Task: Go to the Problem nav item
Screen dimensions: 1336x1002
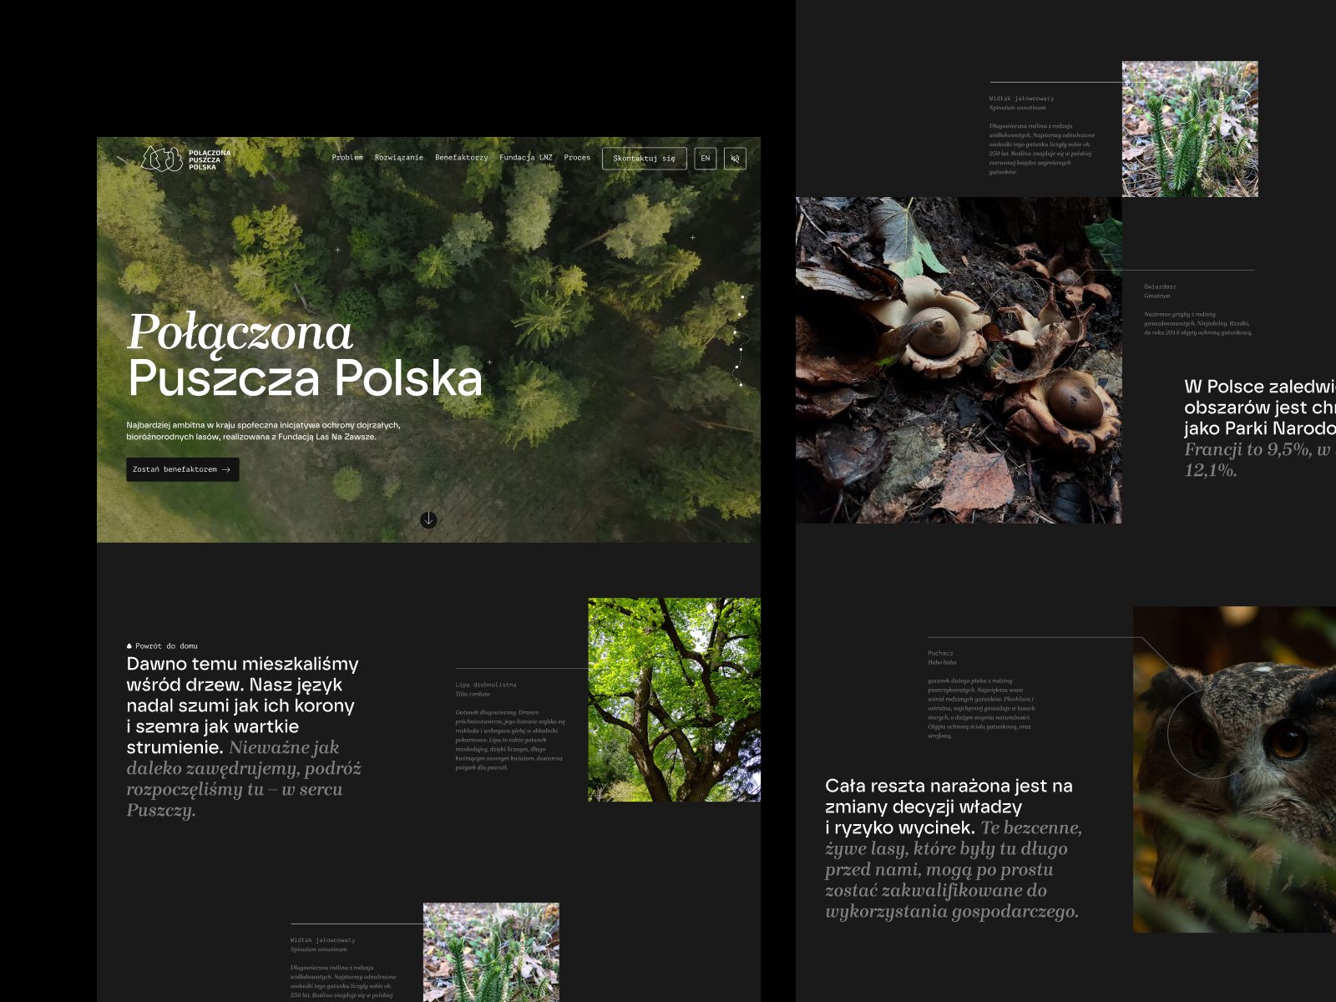Action: [347, 158]
